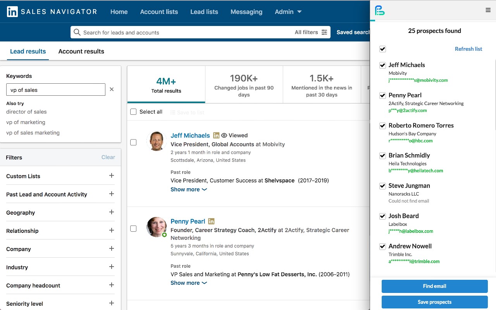Uncheck Josh Beard prospect

382,216
